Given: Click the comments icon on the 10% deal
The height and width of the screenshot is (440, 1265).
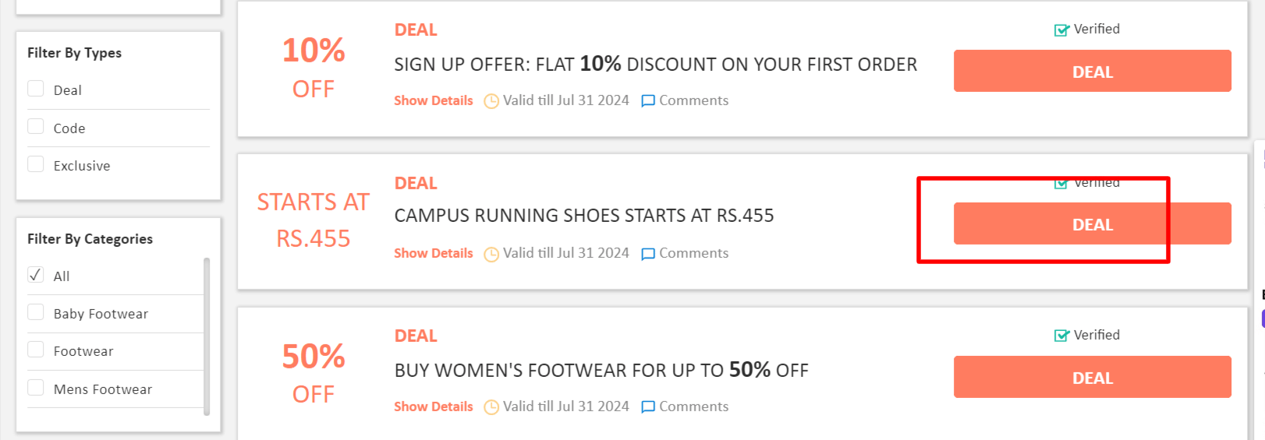Looking at the screenshot, I should click(648, 101).
